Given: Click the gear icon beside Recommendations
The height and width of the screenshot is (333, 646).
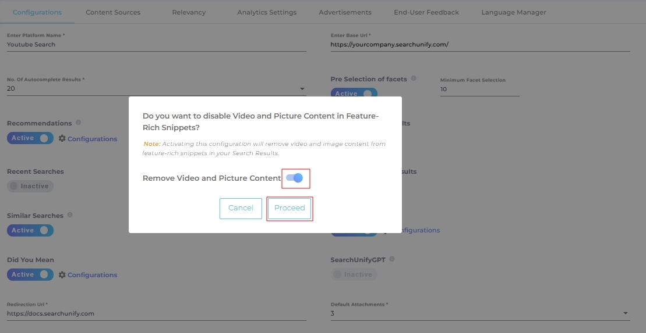Looking at the screenshot, I should (62, 139).
